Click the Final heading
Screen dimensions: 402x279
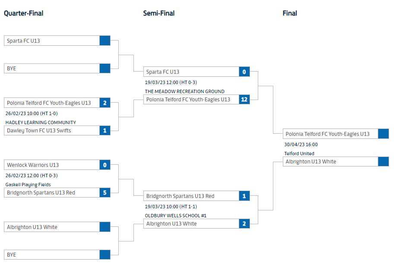290,13
